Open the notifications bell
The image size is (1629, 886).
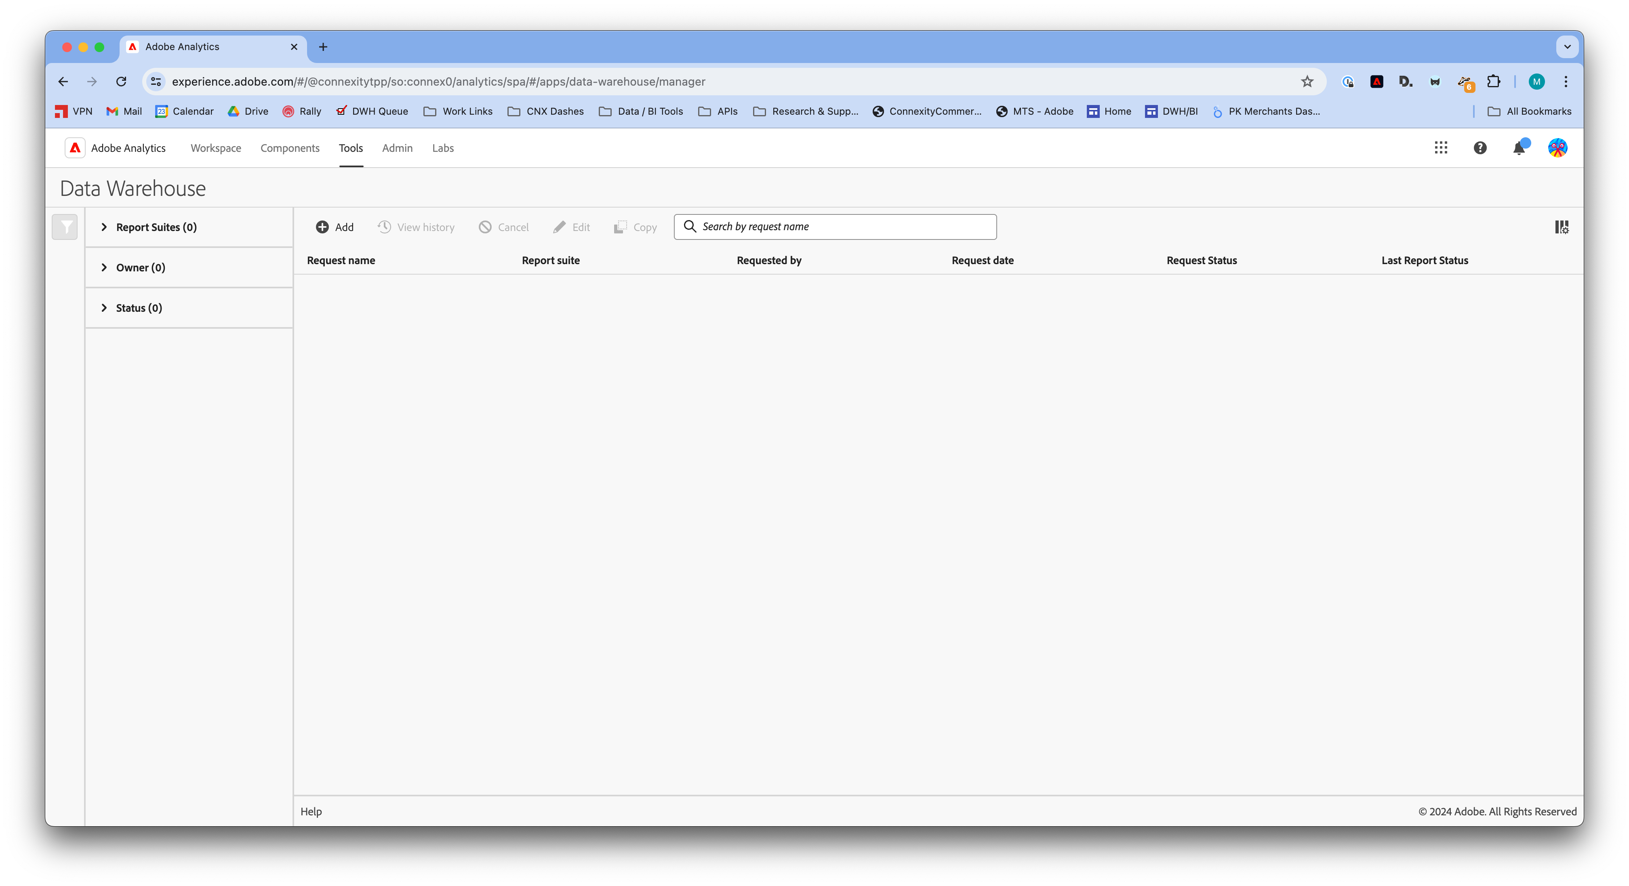point(1519,148)
